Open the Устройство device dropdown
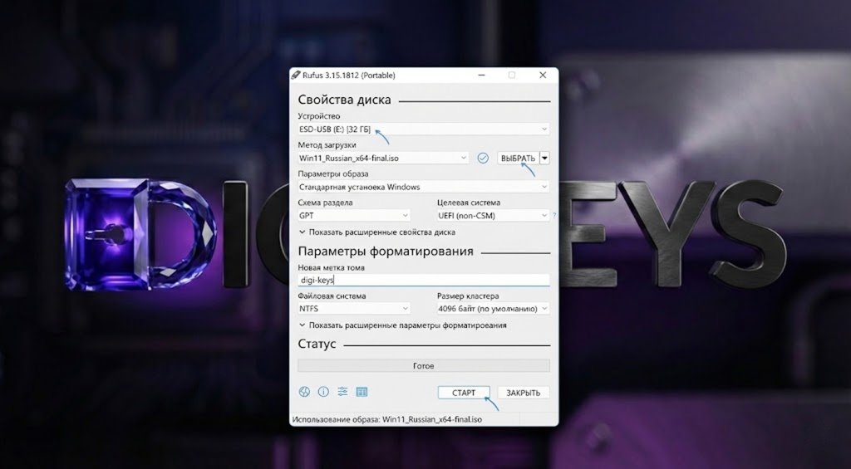This screenshot has width=851, height=469. coord(423,129)
